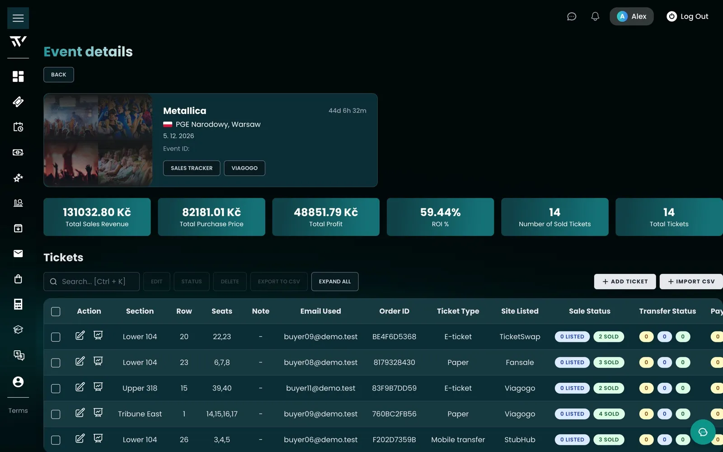Edit the Lower 104 row 20 ticket

click(x=80, y=335)
